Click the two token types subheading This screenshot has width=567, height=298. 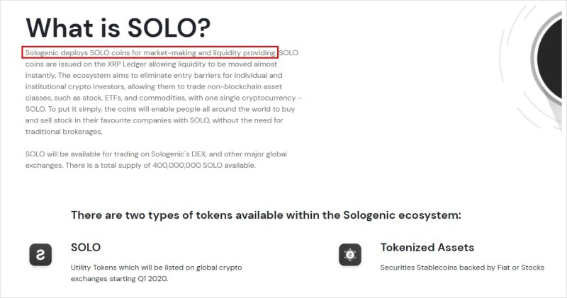tap(266, 215)
